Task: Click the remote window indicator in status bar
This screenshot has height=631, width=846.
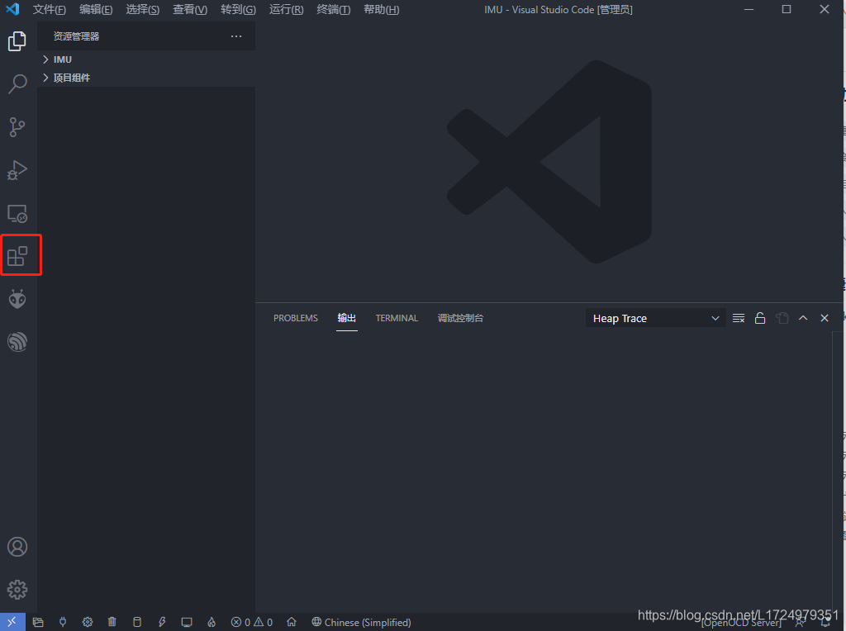Action: point(12,622)
